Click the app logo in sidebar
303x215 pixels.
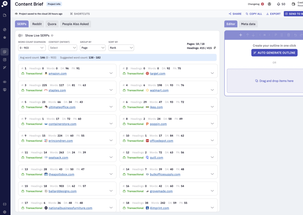point(4,4)
